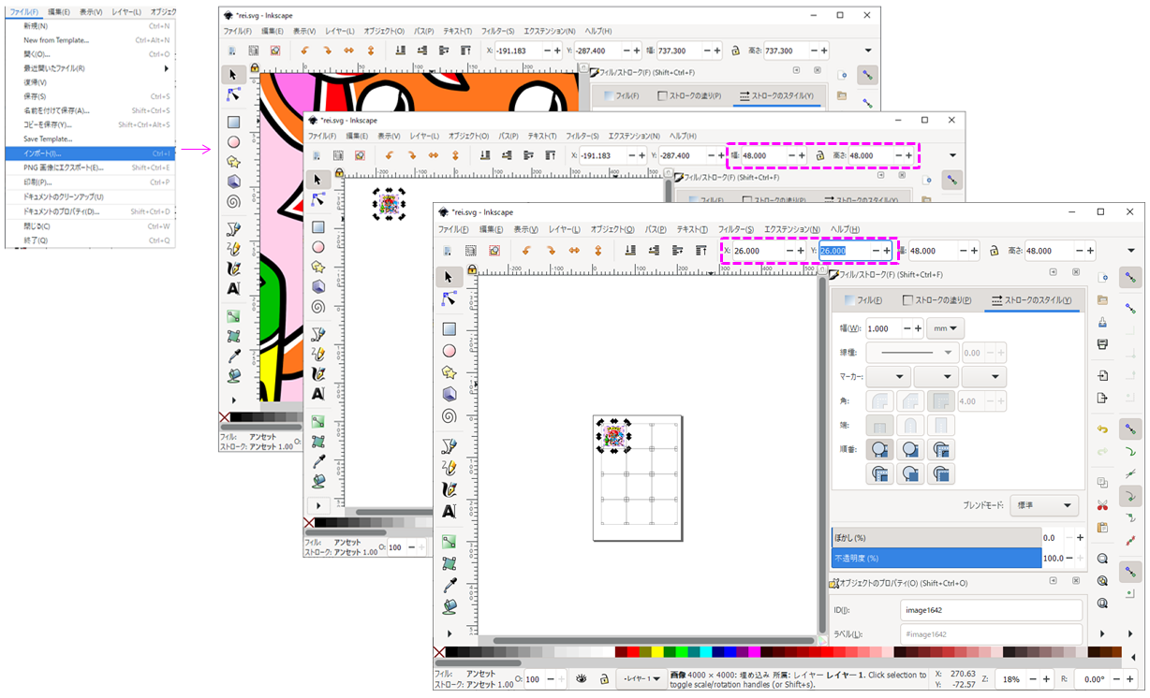Activate the Spiral tool in front window

pos(449,416)
